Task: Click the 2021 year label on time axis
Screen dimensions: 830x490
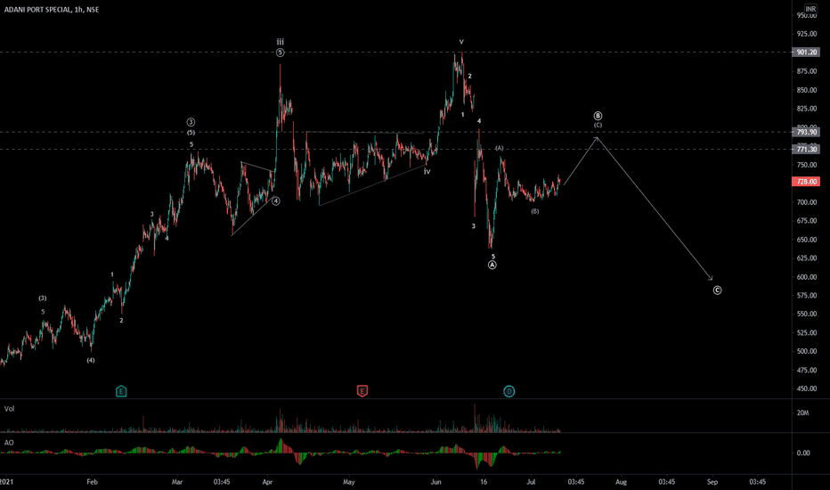Action: click(6, 482)
